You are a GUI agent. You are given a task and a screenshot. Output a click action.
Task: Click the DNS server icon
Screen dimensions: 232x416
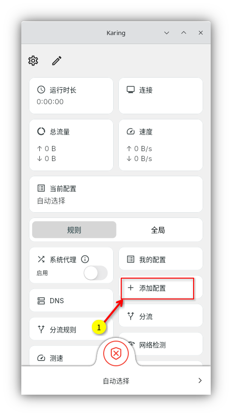[41, 301]
